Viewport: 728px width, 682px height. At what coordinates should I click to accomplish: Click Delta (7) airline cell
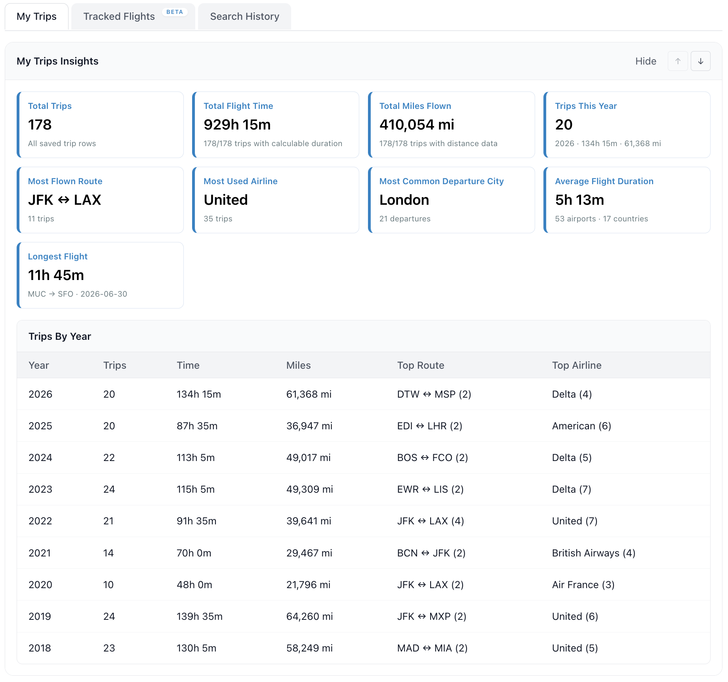click(572, 489)
